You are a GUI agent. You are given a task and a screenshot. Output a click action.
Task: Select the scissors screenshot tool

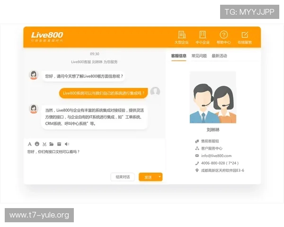(44, 144)
